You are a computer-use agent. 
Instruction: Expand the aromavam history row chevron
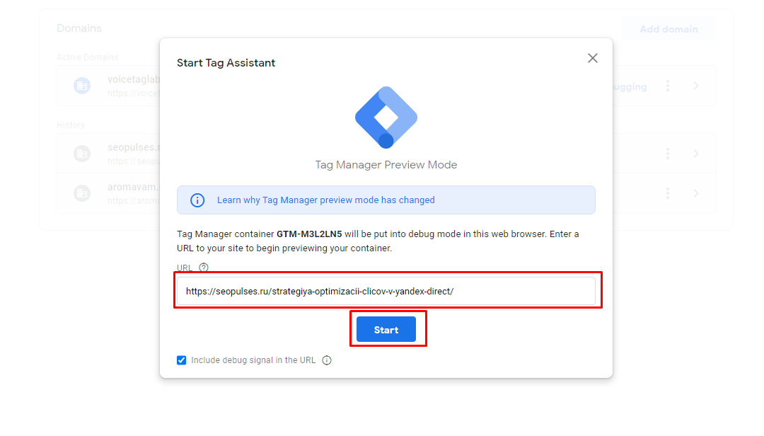(x=697, y=193)
